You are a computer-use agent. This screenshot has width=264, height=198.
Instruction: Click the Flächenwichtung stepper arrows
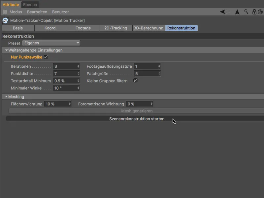click(x=70, y=104)
